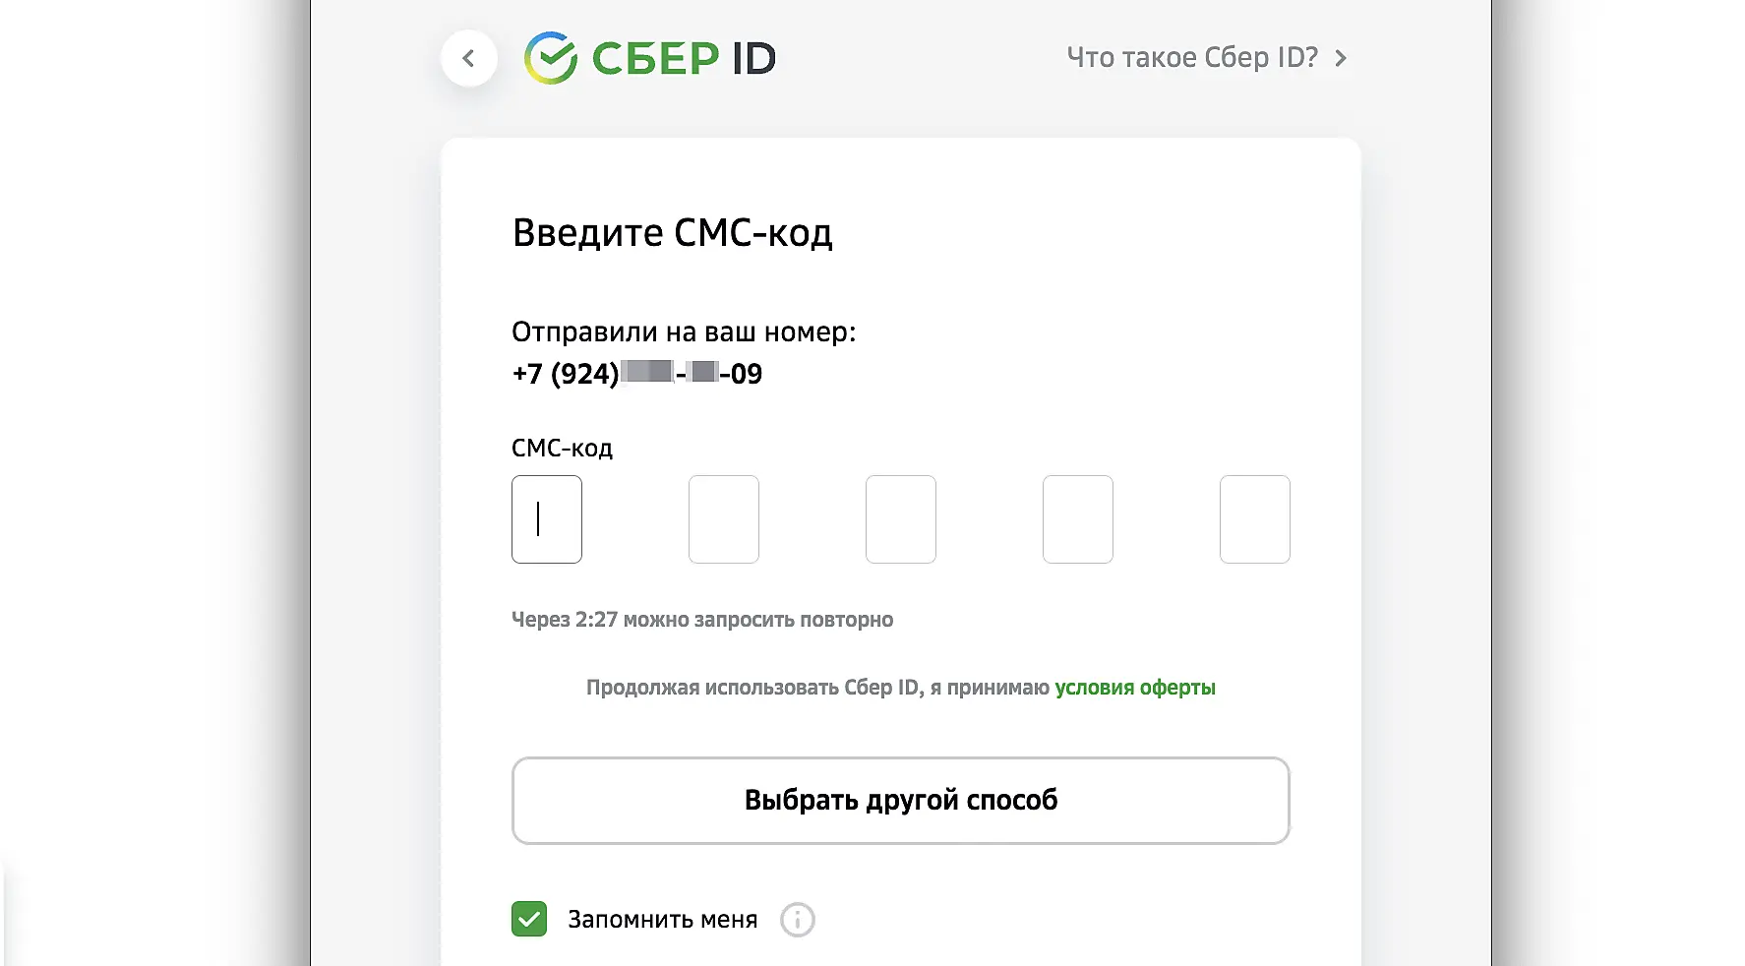Click the 'Запомнить меня' label text
Viewport: 1745px width, 966px height.
pos(663,920)
